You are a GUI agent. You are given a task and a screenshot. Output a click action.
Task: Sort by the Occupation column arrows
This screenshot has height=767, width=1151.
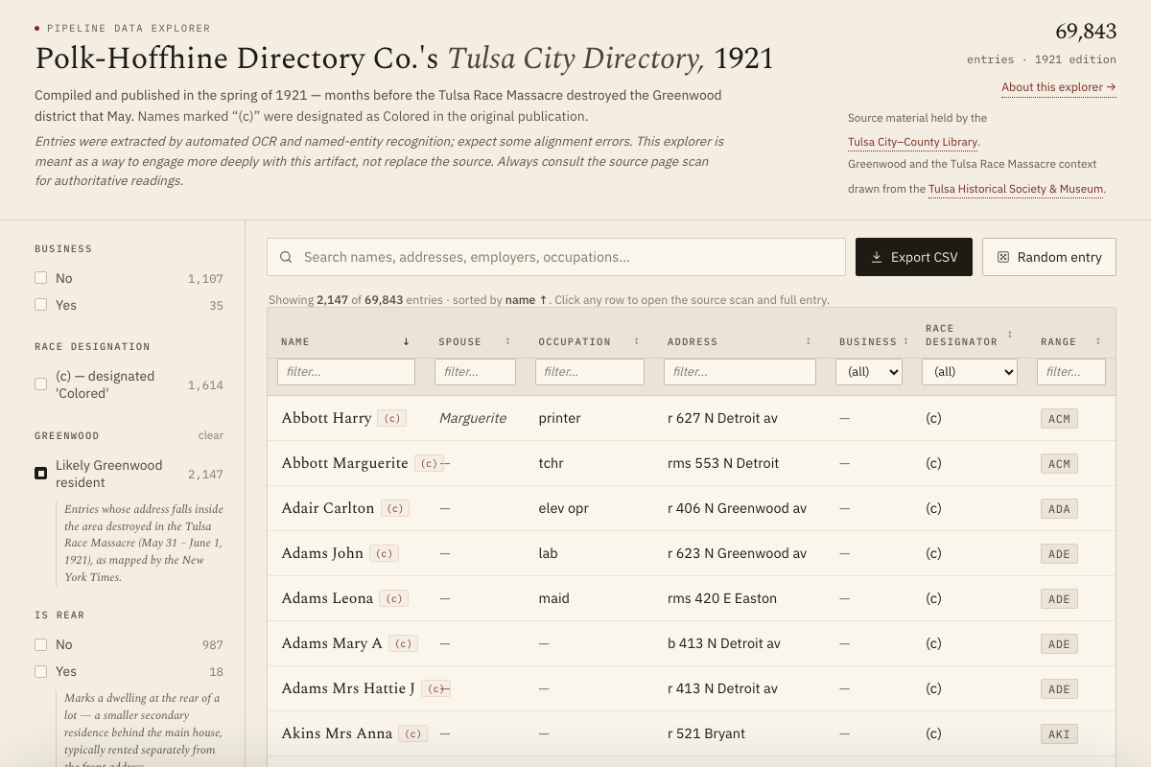tap(636, 341)
